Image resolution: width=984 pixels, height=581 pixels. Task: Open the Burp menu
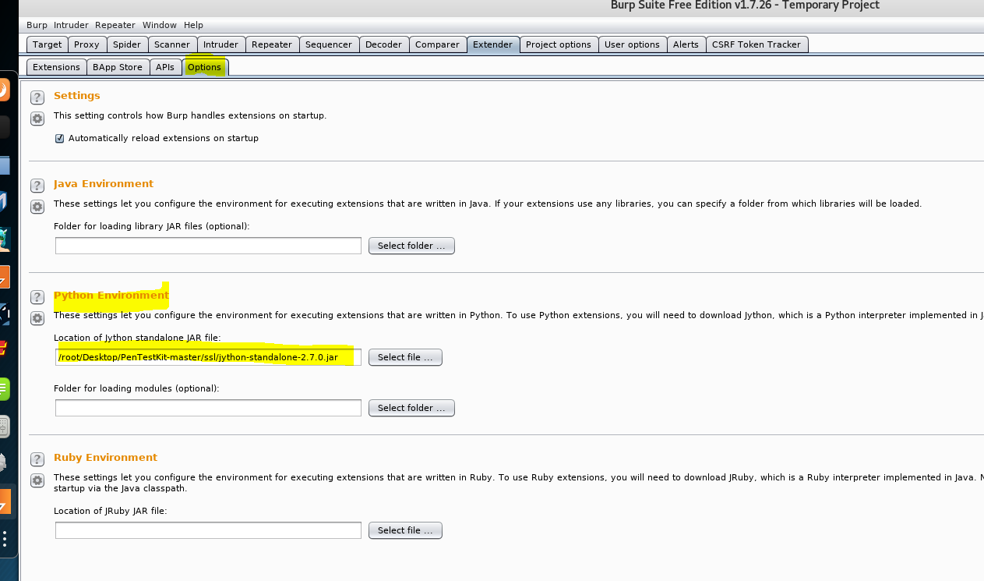[37, 25]
